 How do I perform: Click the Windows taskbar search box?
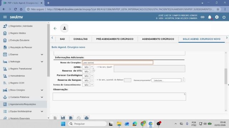tap(87, 124)
